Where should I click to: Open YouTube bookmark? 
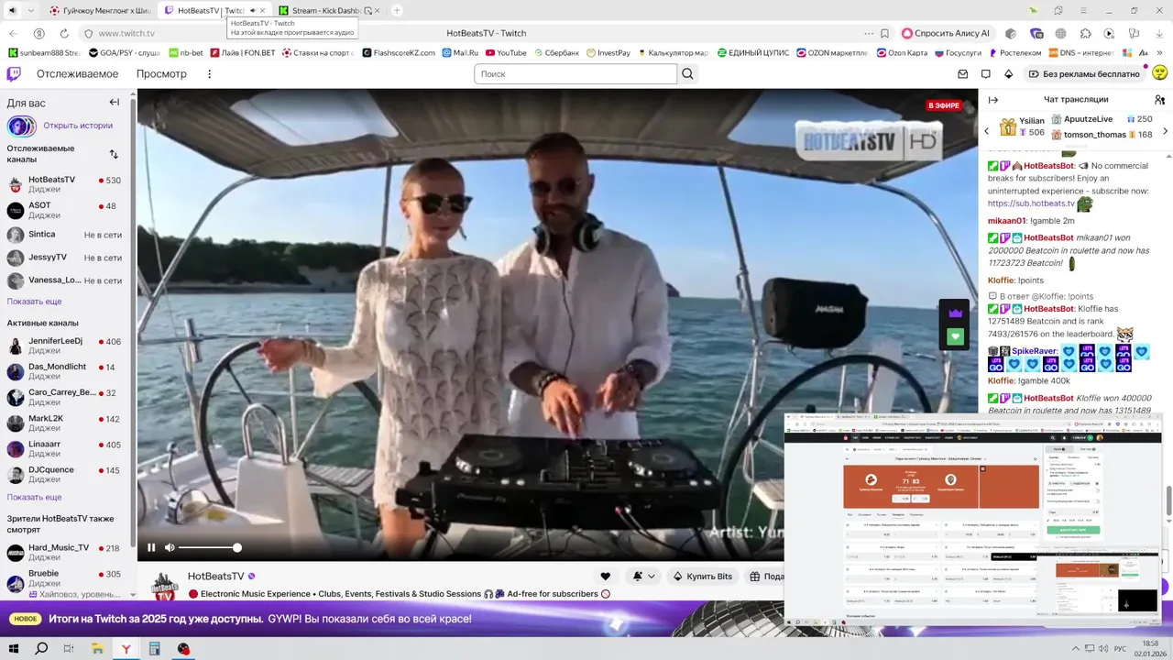click(x=506, y=53)
